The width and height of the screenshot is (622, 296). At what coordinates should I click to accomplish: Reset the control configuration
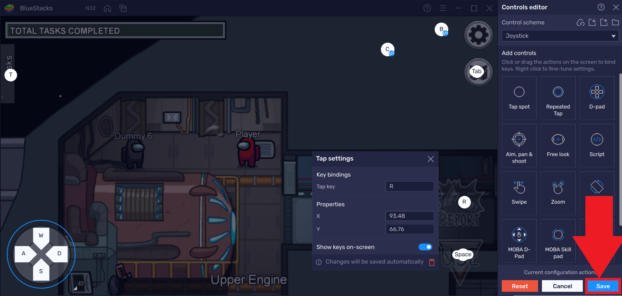pos(520,286)
